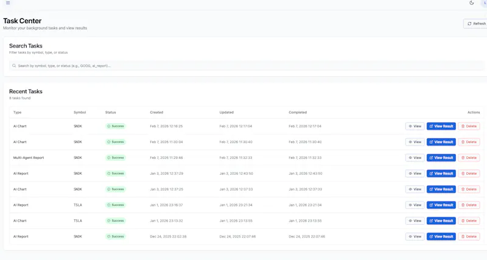Click the Completed column header

(x=298, y=113)
